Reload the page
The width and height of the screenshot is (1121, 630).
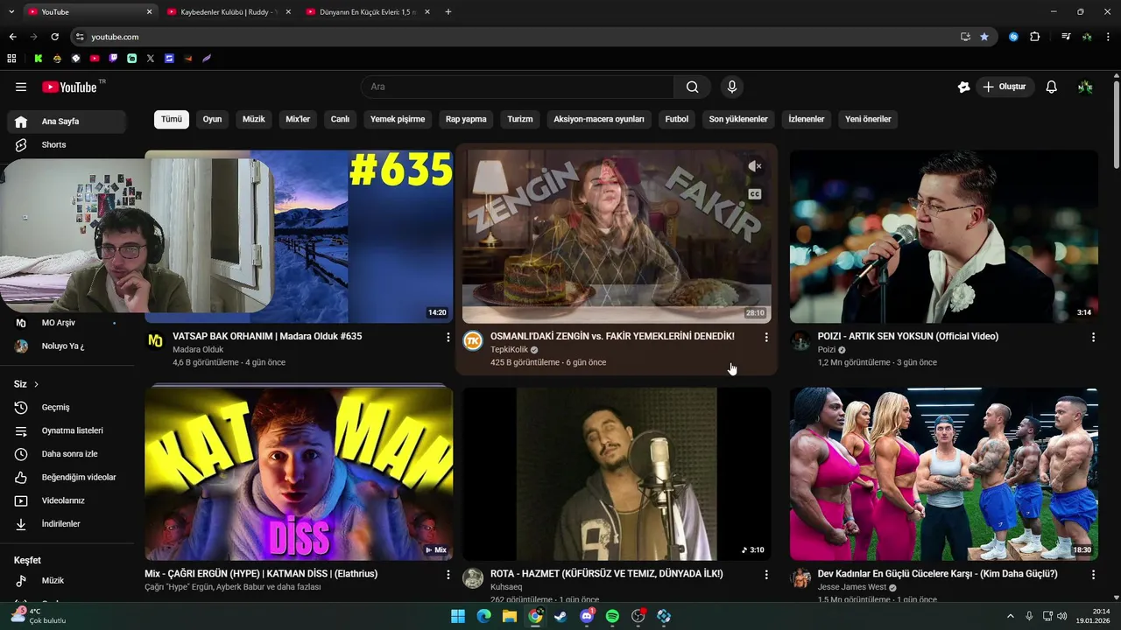(x=54, y=37)
